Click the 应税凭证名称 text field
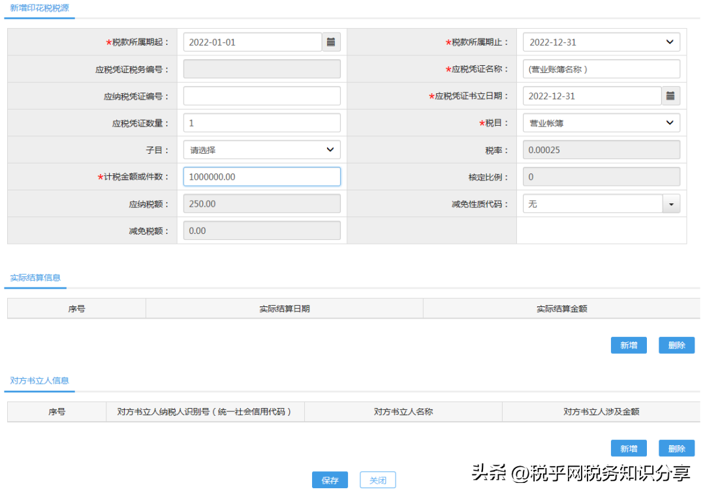 [601, 69]
